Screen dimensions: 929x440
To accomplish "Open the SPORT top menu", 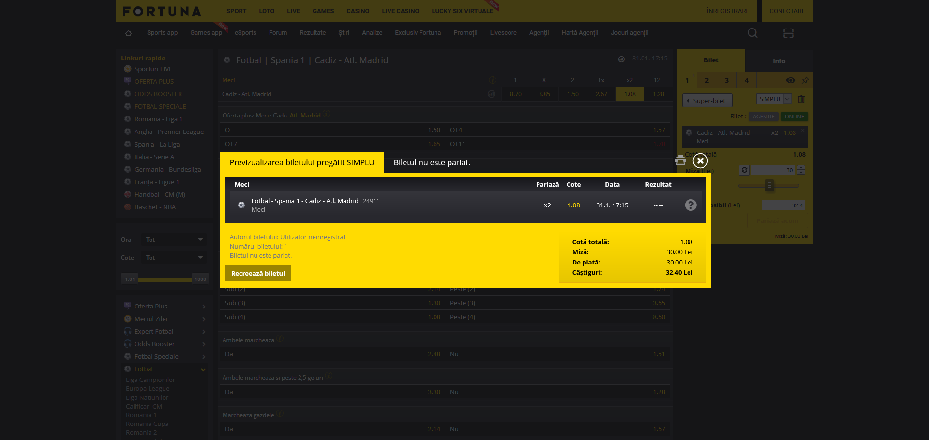I will pyautogui.click(x=236, y=11).
